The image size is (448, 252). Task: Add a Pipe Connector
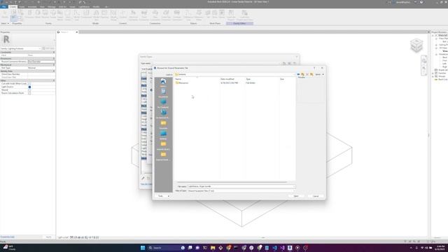155,15
